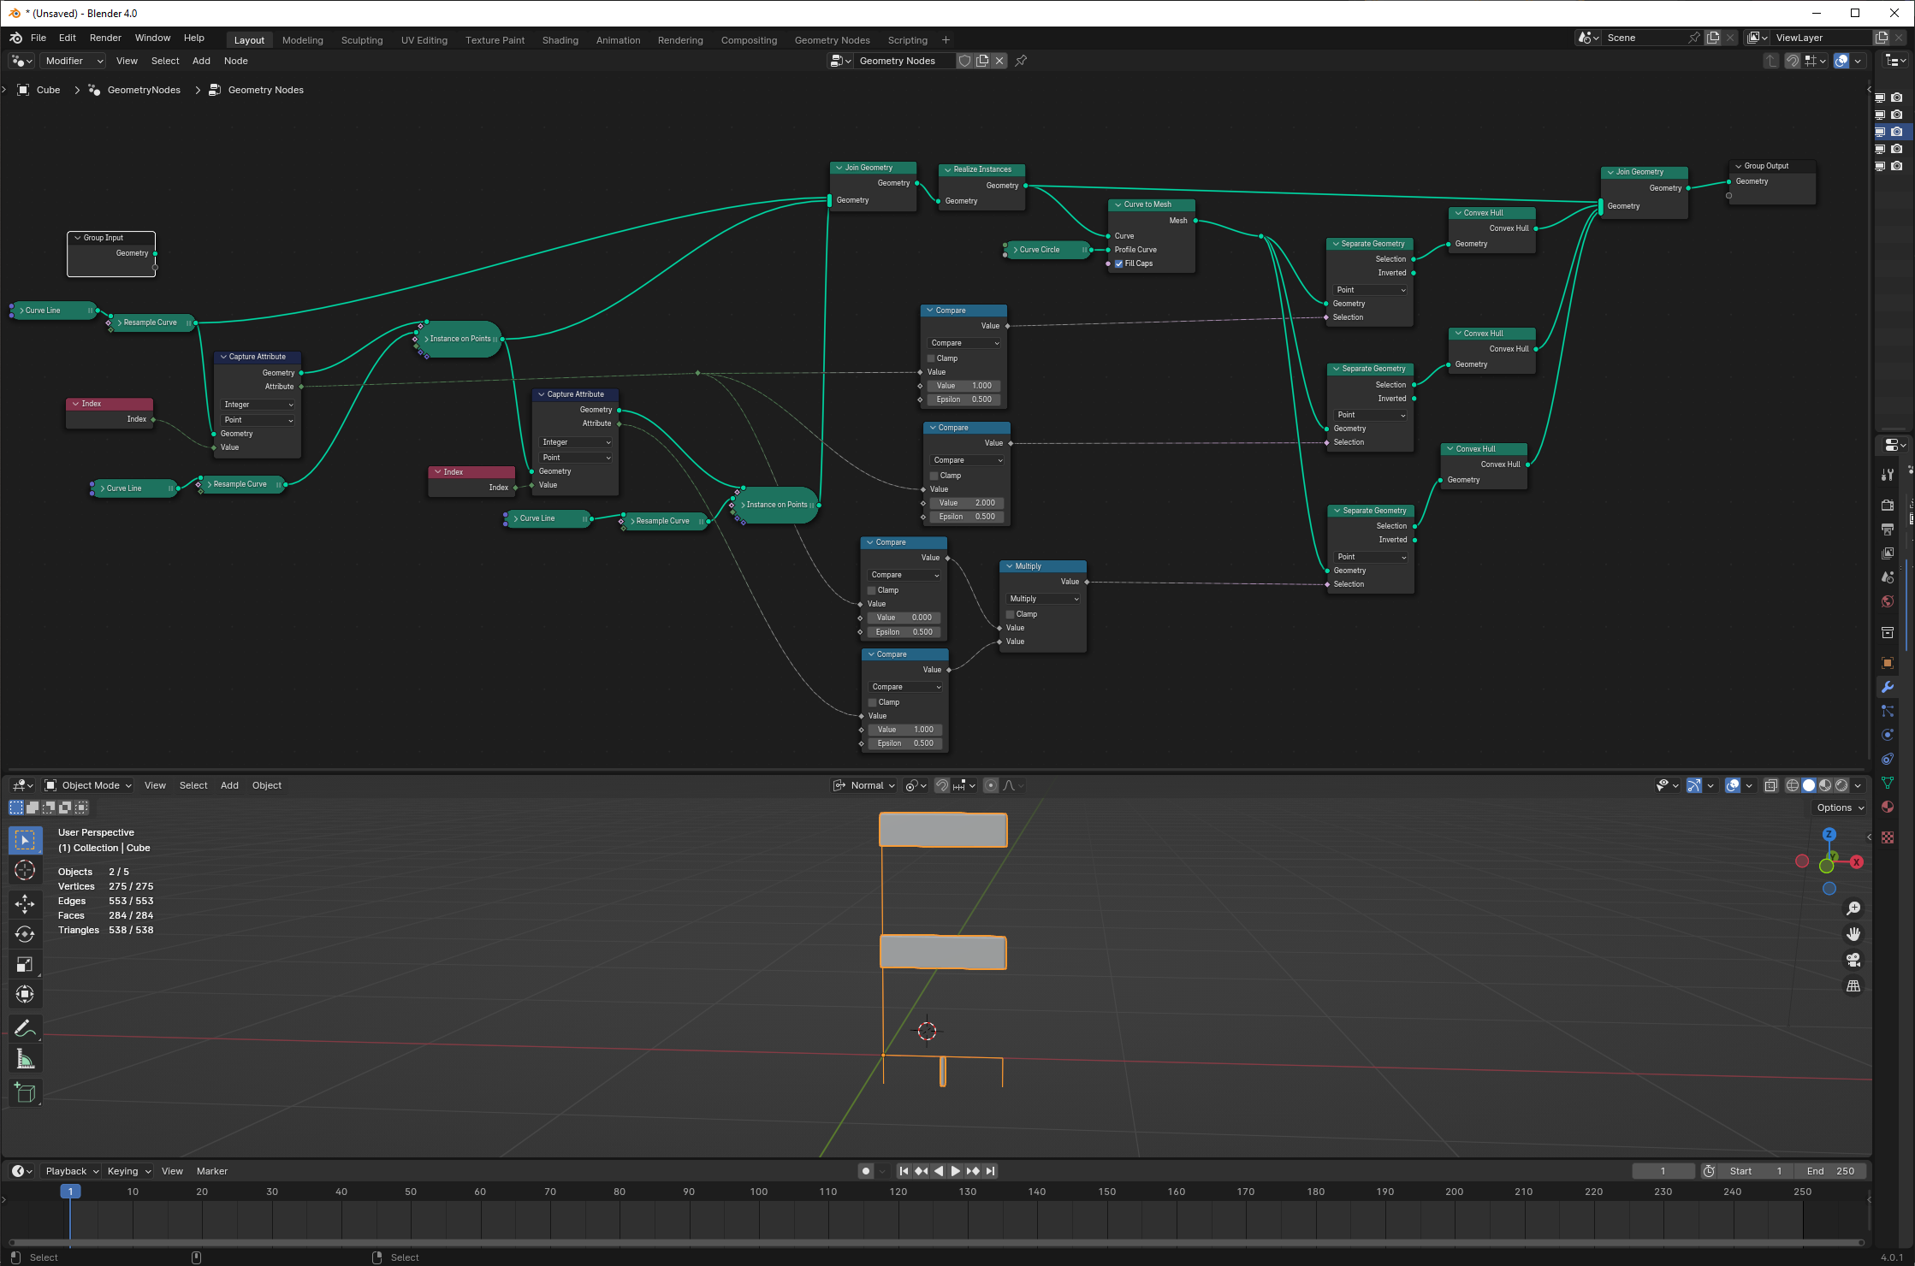Image resolution: width=1915 pixels, height=1266 pixels.
Task: Click Epsilon 0.500 slider on top Compare node
Action: (x=963, y=399)
